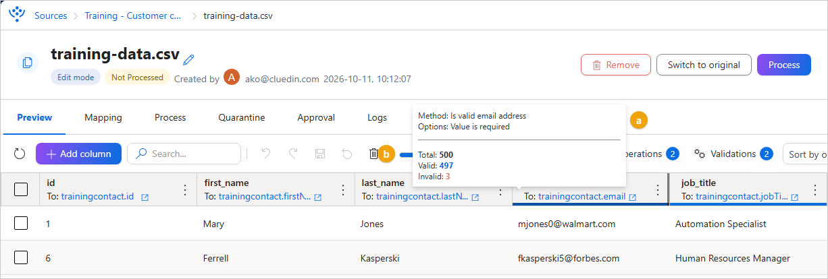
Task: Switch to the Mapping tab
Action: [103, 117]
